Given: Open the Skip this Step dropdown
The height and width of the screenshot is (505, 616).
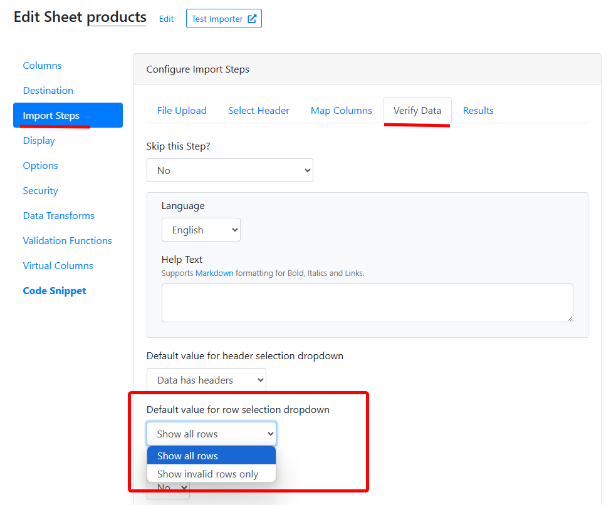Looking at the screenshot, I should point(230,170).
